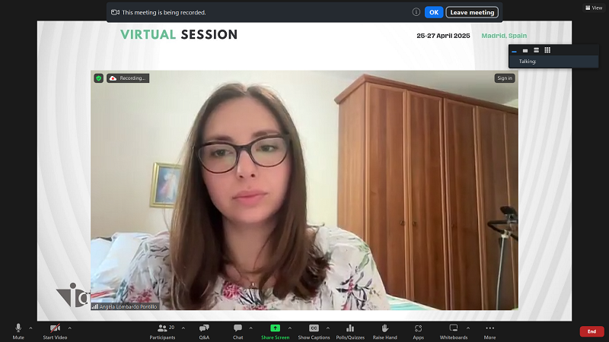Image resolution: width=609 pixels, height=342 pixels.
Task: Toggle Show Captions
Action: click(314, 328)
